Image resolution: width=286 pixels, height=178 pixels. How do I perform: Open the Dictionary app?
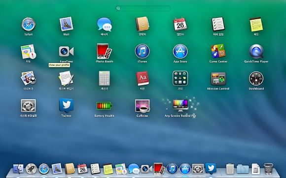pos(143,78)
